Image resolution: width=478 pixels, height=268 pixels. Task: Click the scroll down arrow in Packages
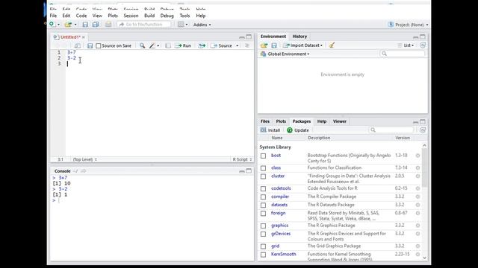425,258
